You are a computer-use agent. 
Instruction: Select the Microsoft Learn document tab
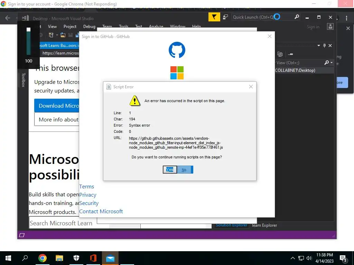(x=59, y=45)
